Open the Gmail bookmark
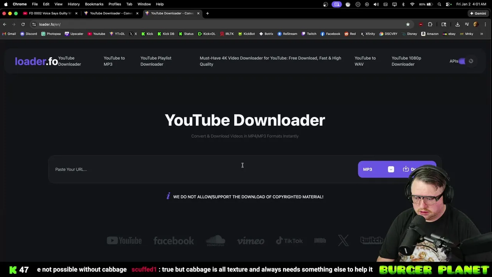492x277 pixels. pos(9,34)
